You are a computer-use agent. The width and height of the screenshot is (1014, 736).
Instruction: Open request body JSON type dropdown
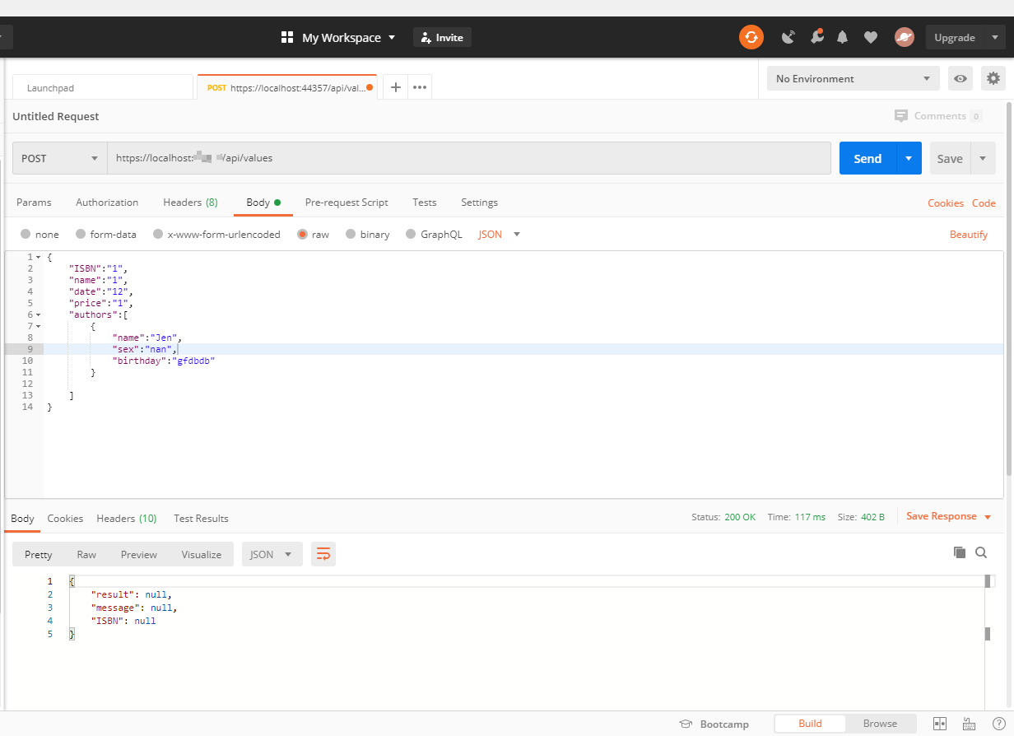click(500, 235)
